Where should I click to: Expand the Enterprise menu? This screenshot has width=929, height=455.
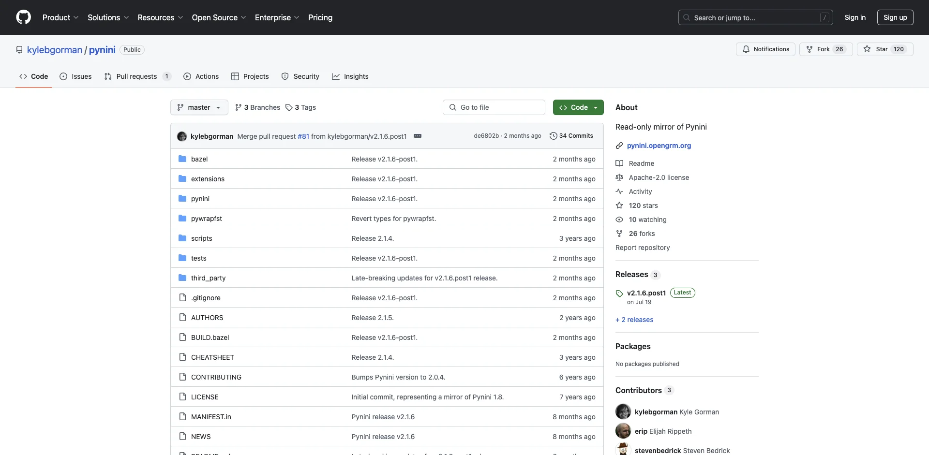tap(277, 17)
